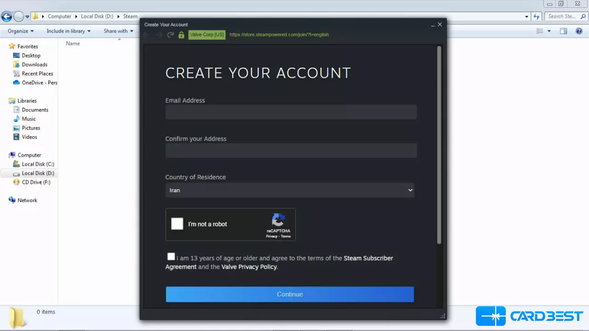Viewport: 589px width, 331px height.
Task: Select CD Drive (F:) in the navigation pane
Action: (36, 182)
